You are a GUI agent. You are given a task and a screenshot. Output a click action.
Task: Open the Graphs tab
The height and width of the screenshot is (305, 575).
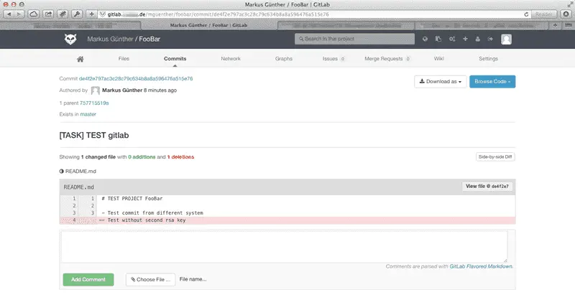point(284,59)
